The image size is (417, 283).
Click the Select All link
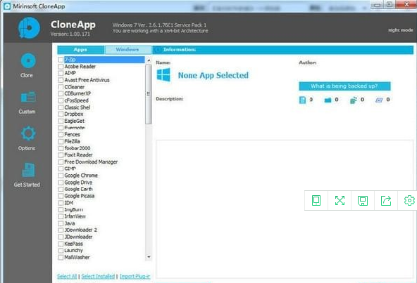pyautogui.click(x=67, y=277)
